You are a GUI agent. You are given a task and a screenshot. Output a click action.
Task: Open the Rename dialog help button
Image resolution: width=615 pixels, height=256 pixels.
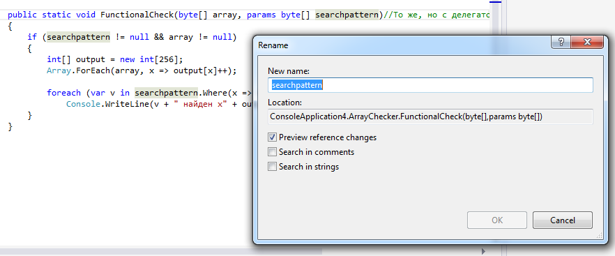[x=561, y=42]
